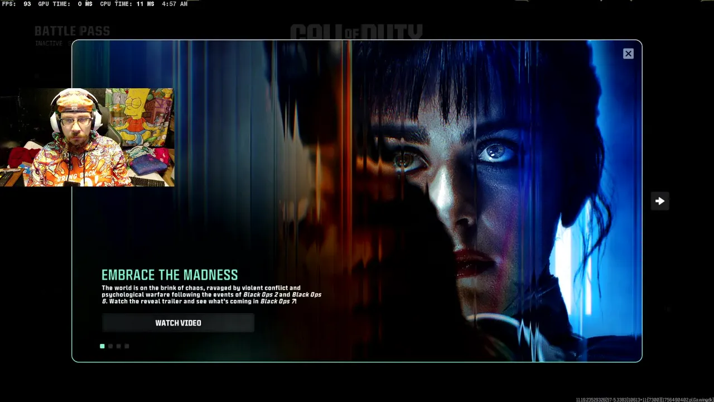Image resolution: width=714 pixels, height=402 pixels.
Task: Open the dimmed BATTLE PASS menu item
Action: coord(72,31)
